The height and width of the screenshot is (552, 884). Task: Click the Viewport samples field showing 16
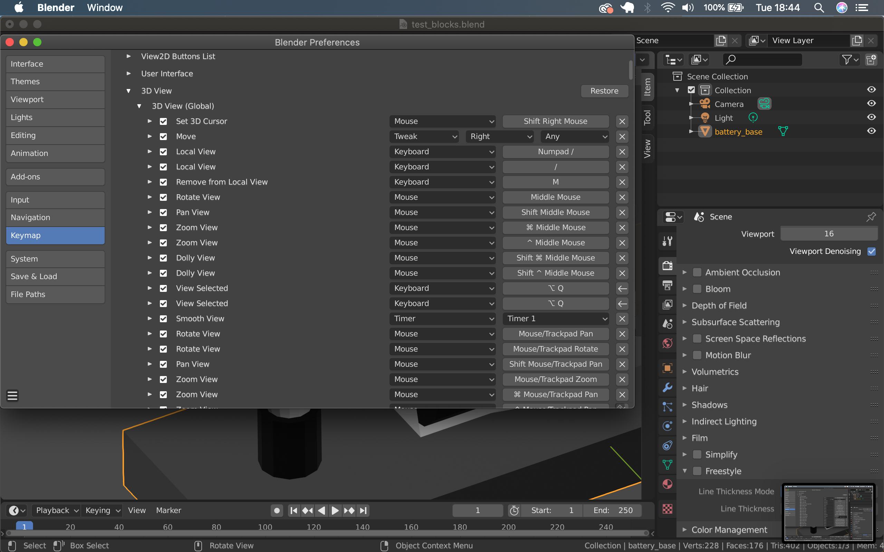[829, 234]
